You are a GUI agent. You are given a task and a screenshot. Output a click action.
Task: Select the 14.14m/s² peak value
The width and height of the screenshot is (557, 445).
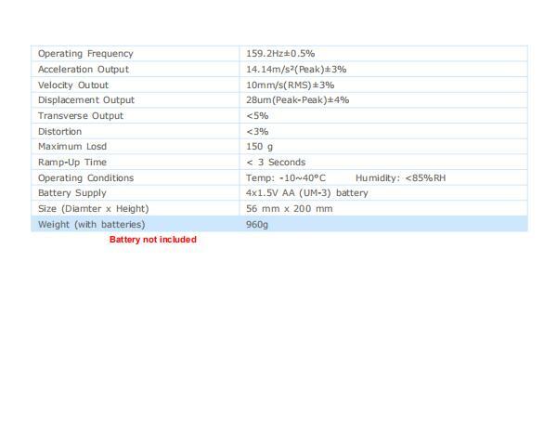[295, 70]
